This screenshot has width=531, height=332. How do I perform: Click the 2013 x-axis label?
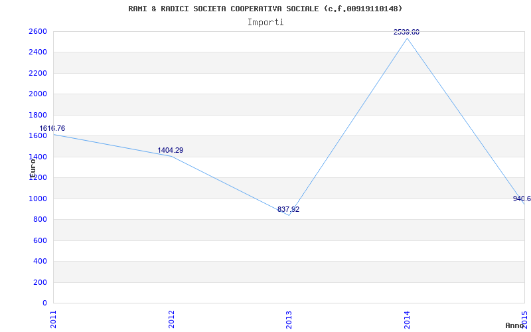(289, 319)
